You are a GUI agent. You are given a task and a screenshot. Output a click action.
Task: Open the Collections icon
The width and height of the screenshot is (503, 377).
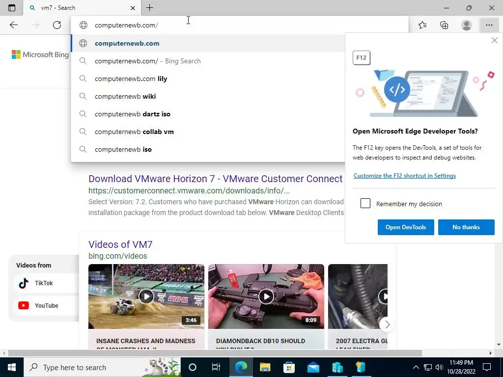tap(444, 25)
